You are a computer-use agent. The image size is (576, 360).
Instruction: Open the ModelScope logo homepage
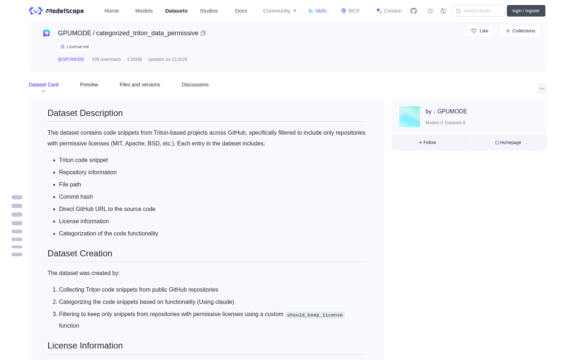pyautogui.click(x=57, y=11)
